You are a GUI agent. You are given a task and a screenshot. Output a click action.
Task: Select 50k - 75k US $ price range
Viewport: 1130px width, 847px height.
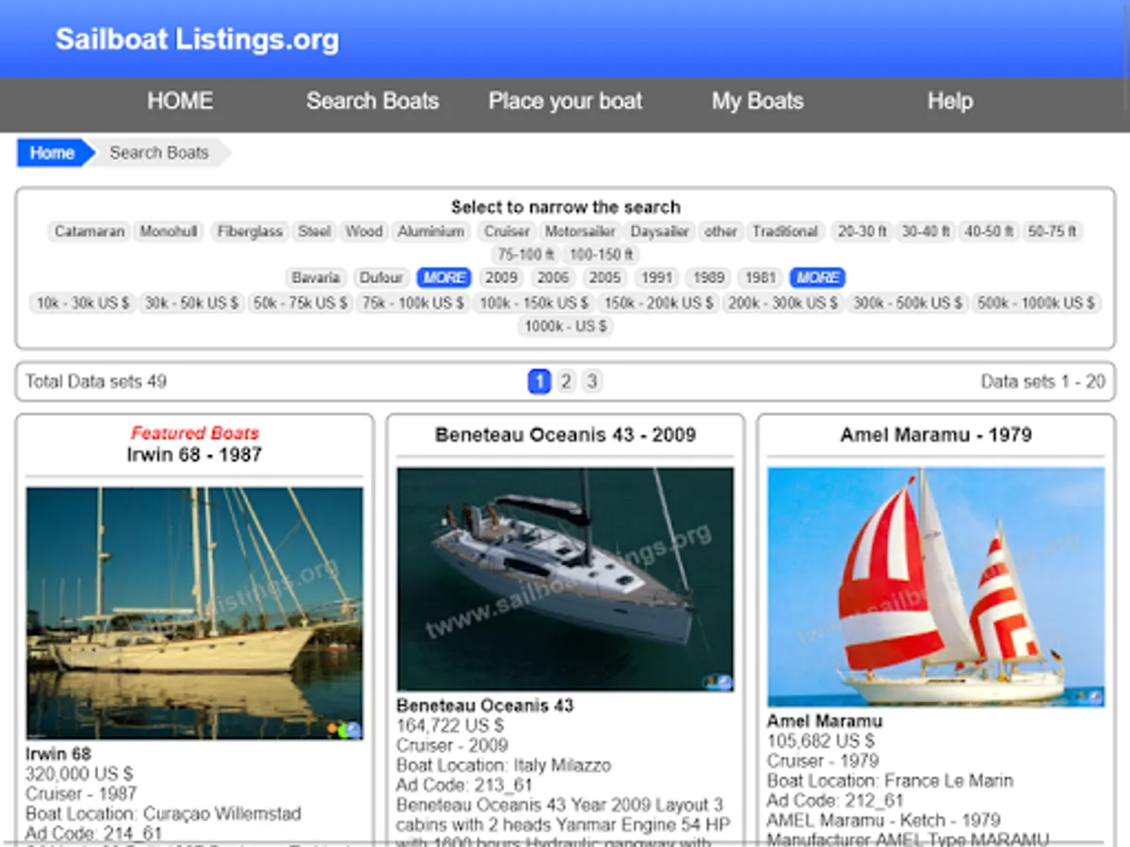click(x=301, y=303)
